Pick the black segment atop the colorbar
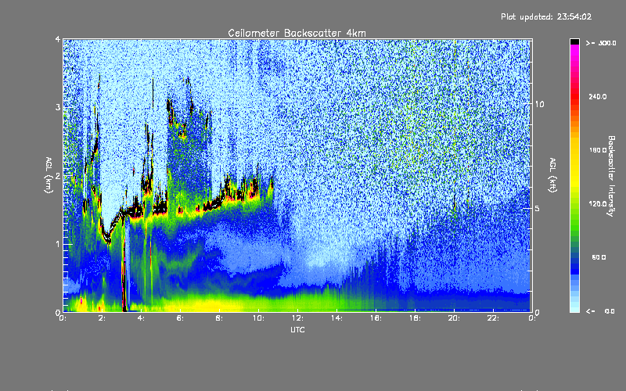The image size is (626, 391). (x=575, y=41)
